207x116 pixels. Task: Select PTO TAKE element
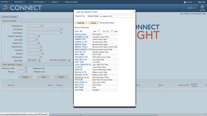click(x=79, y=80)
